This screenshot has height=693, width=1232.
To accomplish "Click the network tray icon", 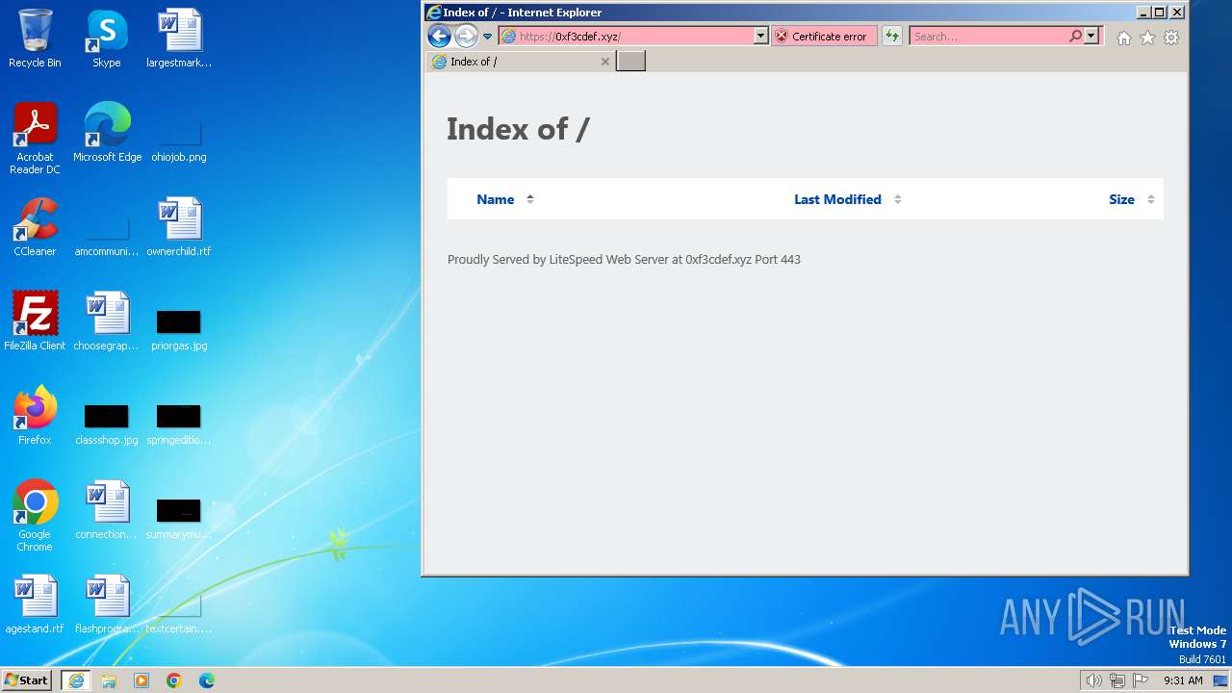I will point(1117,680).
